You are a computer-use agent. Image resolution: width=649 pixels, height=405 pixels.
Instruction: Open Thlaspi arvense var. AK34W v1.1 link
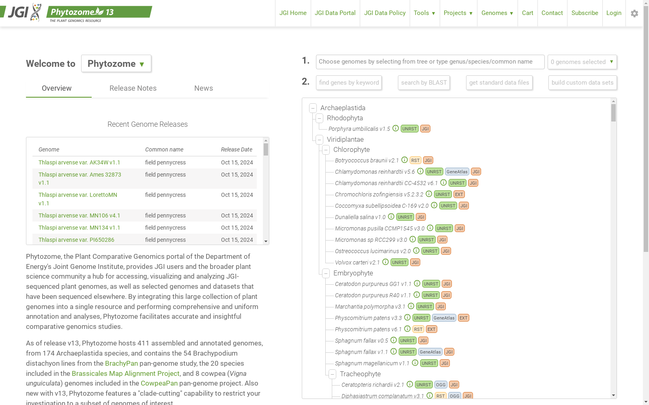[x=80, y=162]
